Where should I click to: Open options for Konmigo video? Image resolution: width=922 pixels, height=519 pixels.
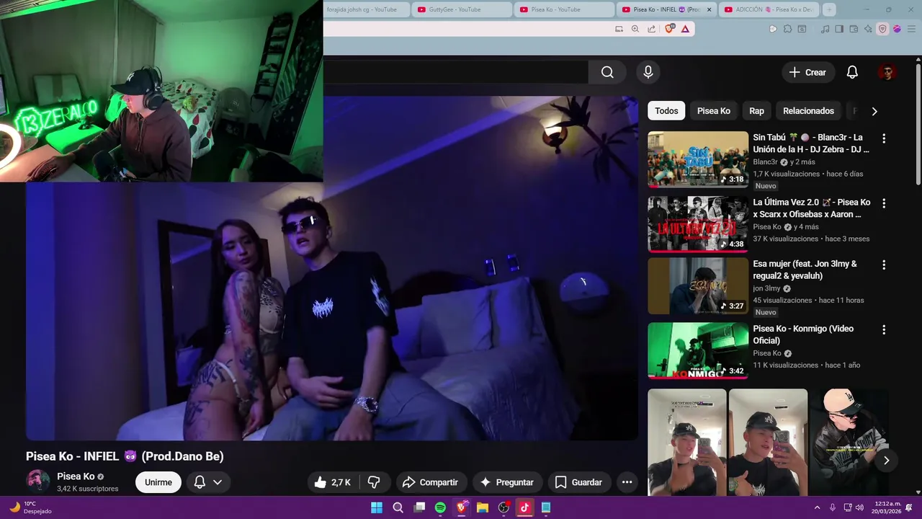884,329
